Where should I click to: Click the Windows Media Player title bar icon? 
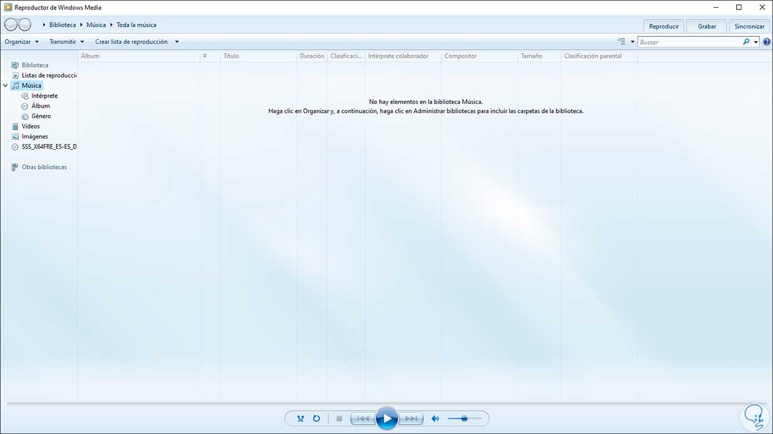(8, 7)
